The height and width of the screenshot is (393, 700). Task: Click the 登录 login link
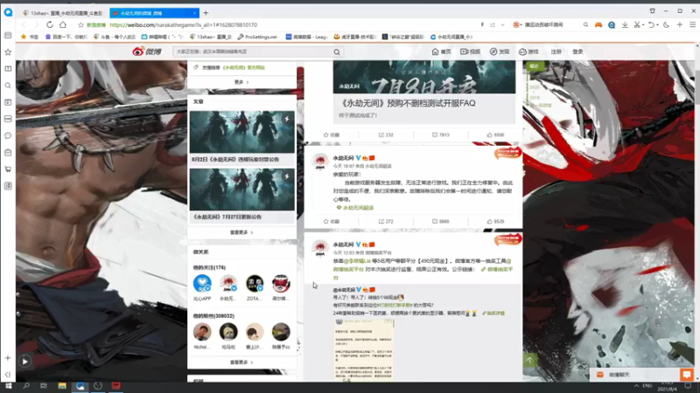(x=577, y=52)
